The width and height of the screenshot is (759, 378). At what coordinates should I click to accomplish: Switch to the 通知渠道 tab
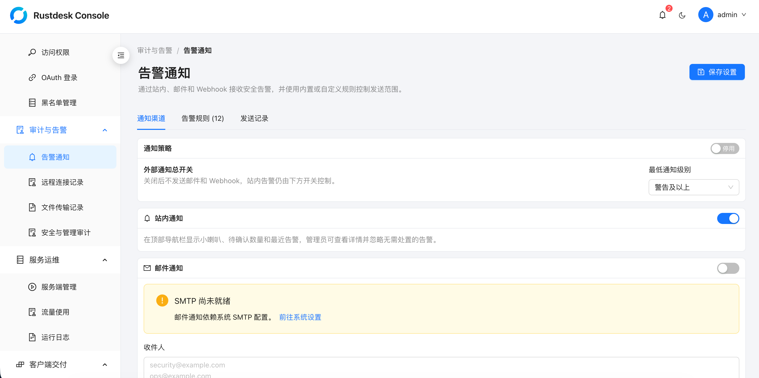[x=151, y=118]
